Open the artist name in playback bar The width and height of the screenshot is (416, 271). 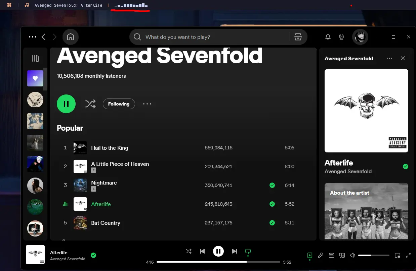(x=68, y=259)
